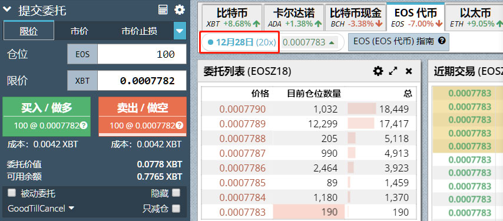Open order panel settings gear
Image resolution: width=503 pixels, height=221 pixels.
click(x=180, y=10)
